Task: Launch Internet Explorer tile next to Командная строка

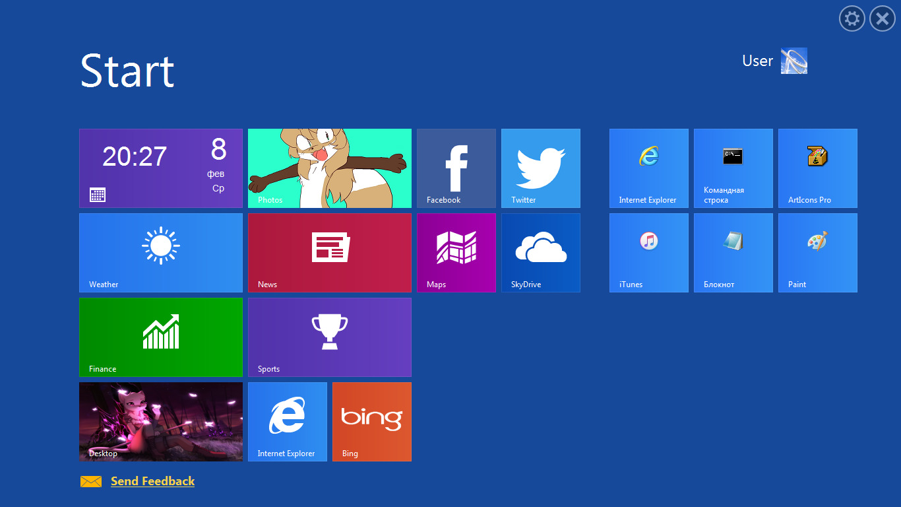Action: [649, 168]
